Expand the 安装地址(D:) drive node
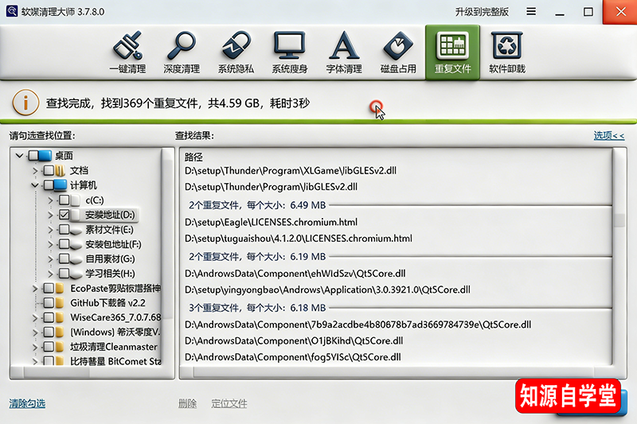 50,215
